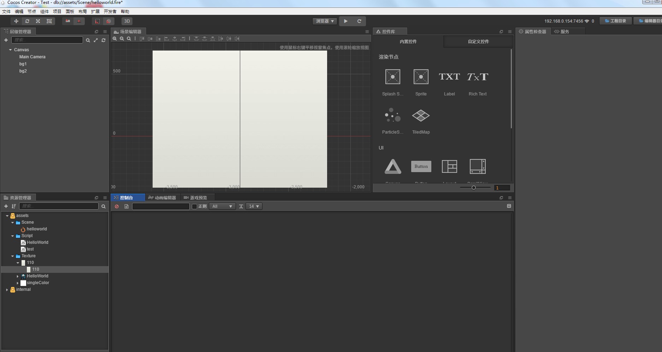Toggle the 3D view mode
This screenshot has width=662, height=352.
[x=127, y=21]
